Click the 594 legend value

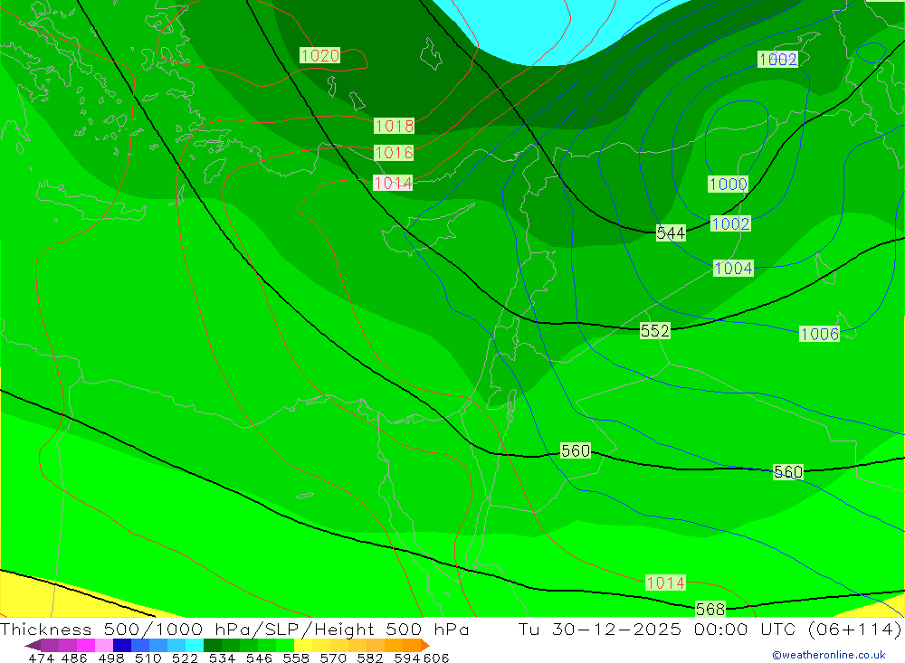point(407,658)
